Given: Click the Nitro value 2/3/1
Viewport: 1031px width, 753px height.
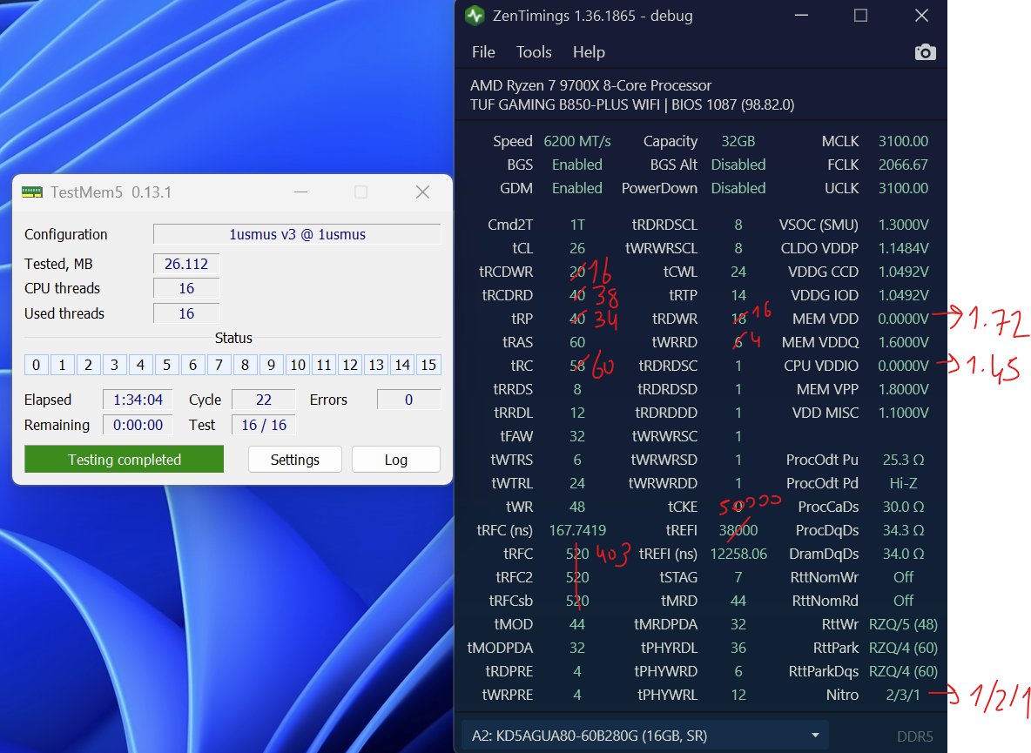Looking at the screenshot, I should point(904,696).
